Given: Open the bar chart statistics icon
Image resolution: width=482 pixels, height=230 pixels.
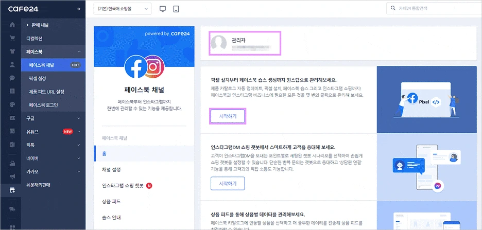Looking at the screenshot, I should pos(12,131).
